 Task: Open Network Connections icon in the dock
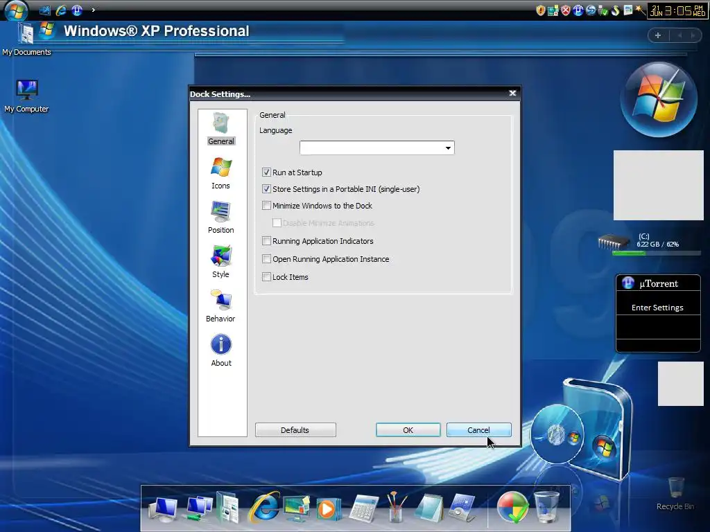click(198, 508)
